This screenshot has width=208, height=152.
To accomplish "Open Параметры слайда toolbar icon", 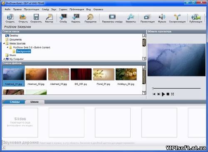I will click(112, 17).
